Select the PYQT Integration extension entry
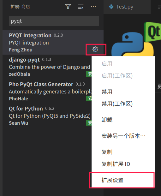161x196 pixels. tap(53, 42)
